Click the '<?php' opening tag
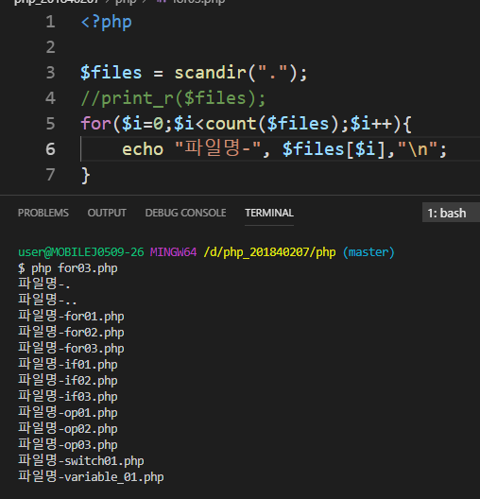The height and width of the screenshot is (499, 480). click(x=106, y=23)
